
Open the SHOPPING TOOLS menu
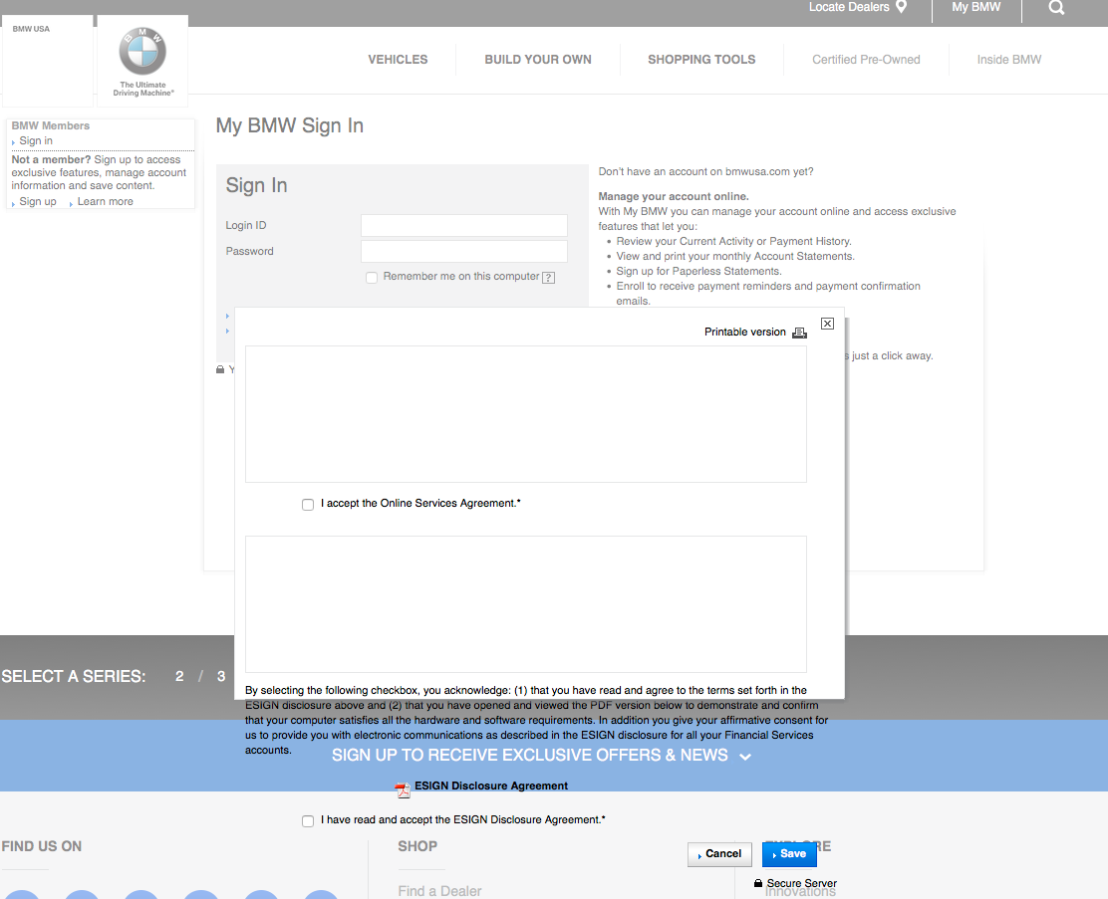tap(701, 60)
